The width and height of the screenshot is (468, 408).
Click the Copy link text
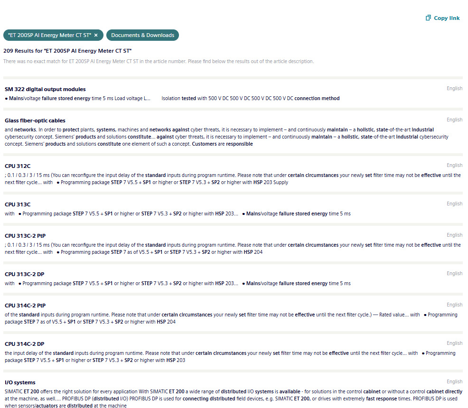tap(447, 18)
